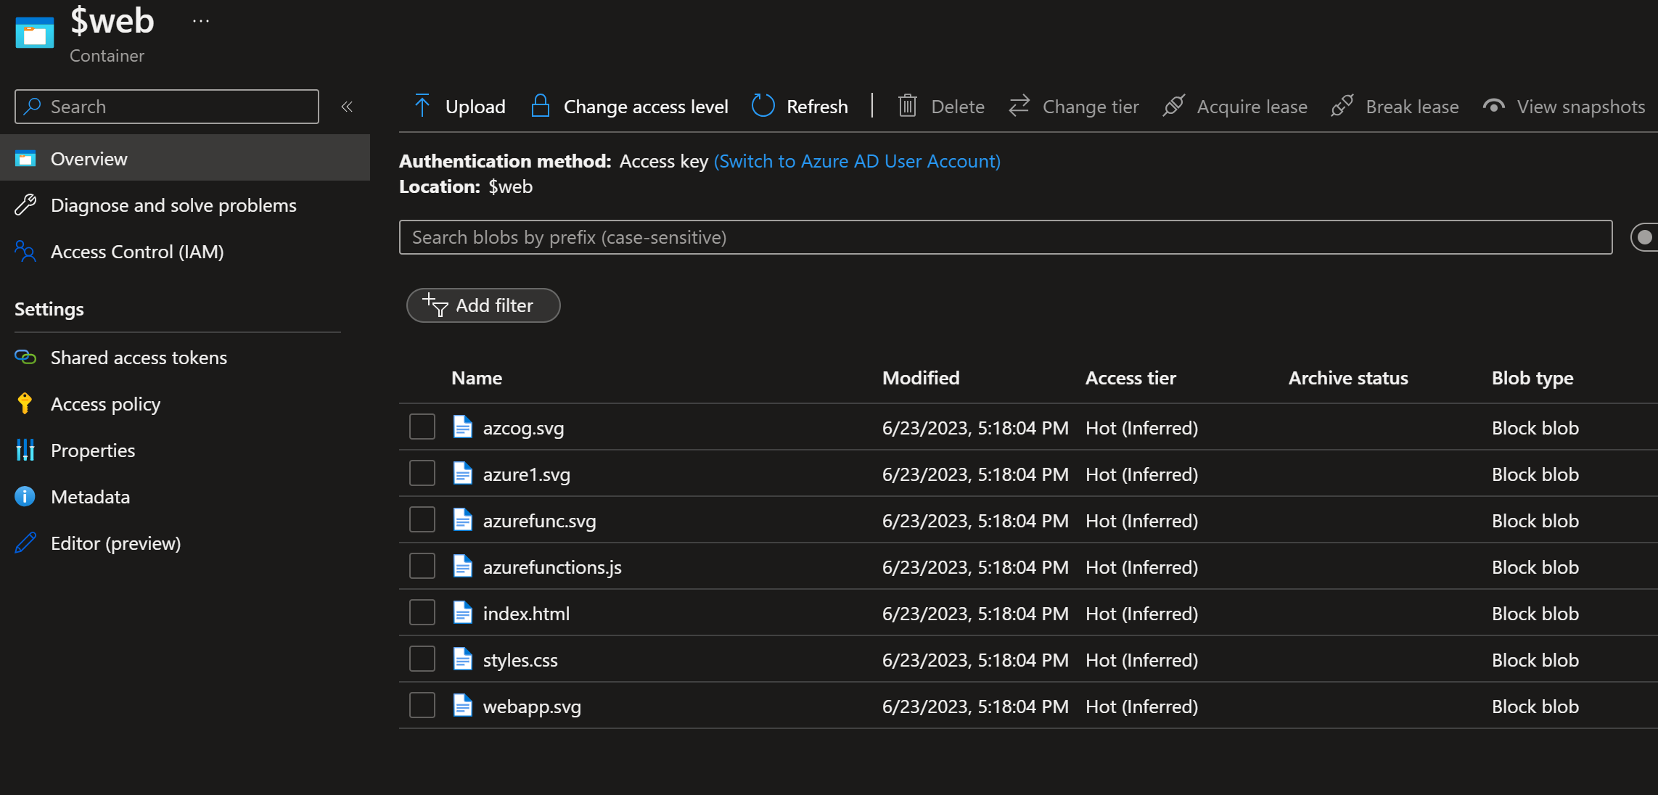Tick the azurefunc.svg checkbox
This screenshot has height=795, width=1658.
pos(422,519)
